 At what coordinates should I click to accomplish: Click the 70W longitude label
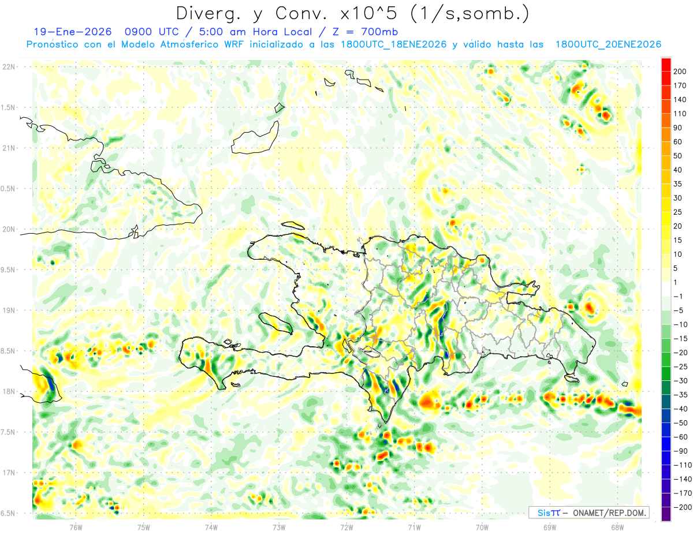pyautogui.click(x=482, y=526)
